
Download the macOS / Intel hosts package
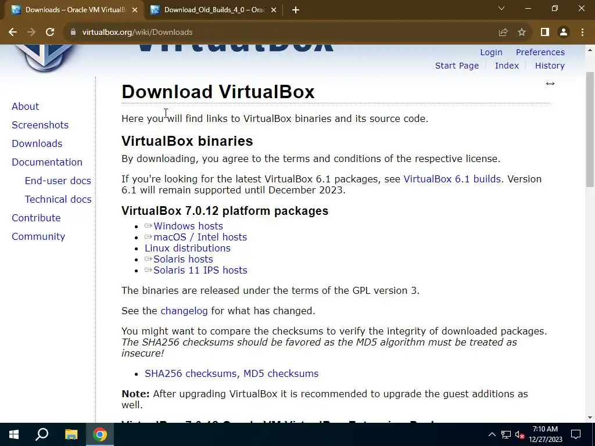[x=200, y=237]
